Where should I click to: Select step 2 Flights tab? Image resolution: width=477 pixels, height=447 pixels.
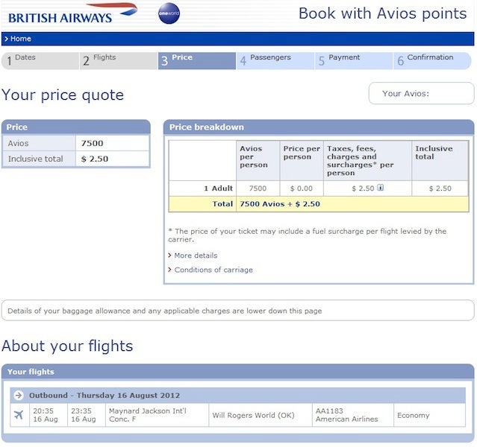[x=116, y=60]
